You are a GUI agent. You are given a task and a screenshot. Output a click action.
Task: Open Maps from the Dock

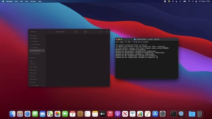pos(50,114)
